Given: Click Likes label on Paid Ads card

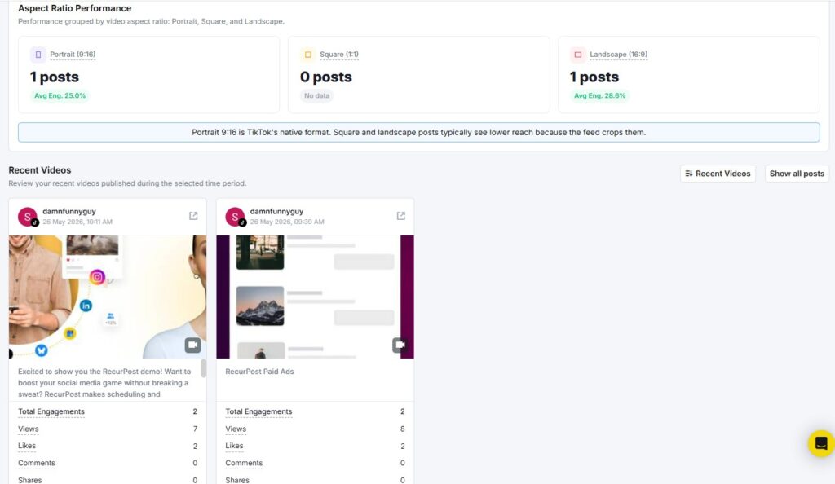Looking at the screenshot, I should pyautogui.click(x=234, y=446).
